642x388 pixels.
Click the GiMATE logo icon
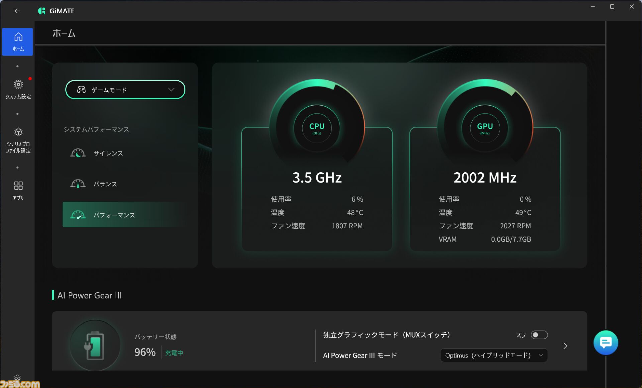click(x=42, y=11)
